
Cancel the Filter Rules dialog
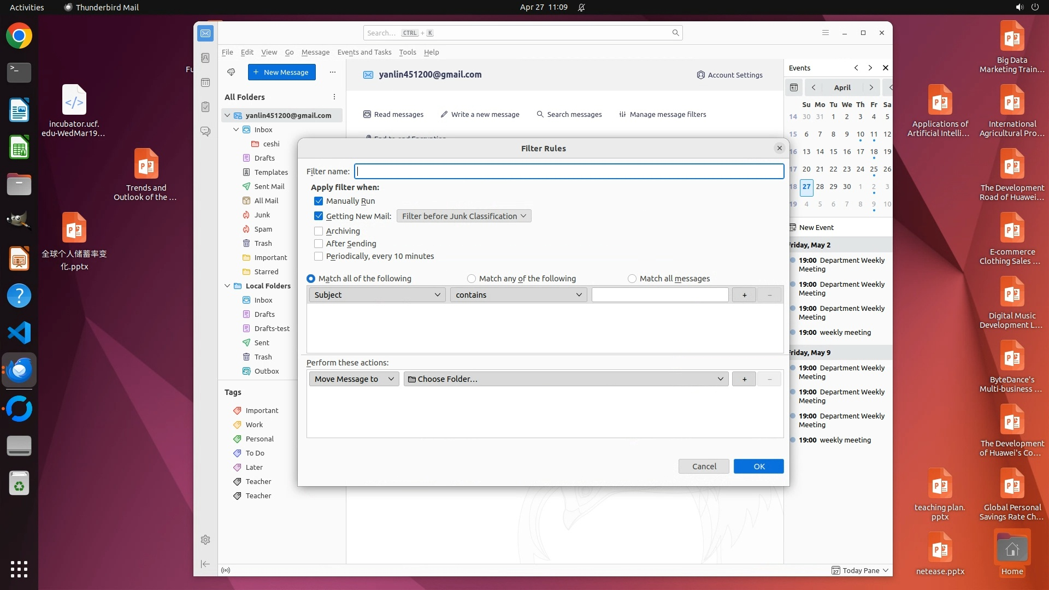[x=704, y=467]
